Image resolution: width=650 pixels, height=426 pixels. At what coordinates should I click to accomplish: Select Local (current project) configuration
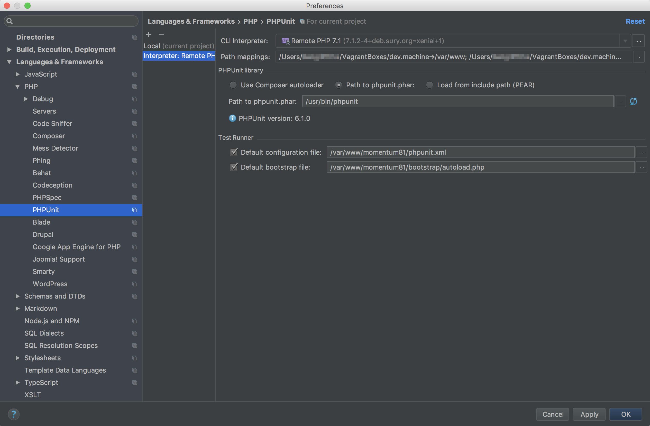179,46
